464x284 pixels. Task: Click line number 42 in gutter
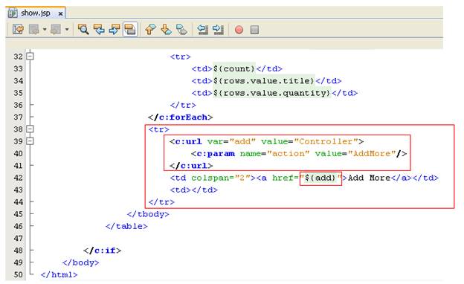point(18,178)
